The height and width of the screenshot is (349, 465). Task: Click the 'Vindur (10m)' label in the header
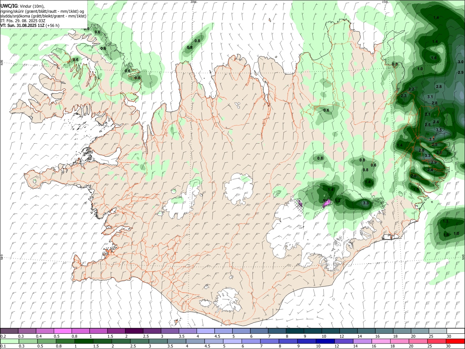tap(32, 6)
